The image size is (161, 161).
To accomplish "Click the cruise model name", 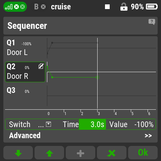I will (61, 7).
